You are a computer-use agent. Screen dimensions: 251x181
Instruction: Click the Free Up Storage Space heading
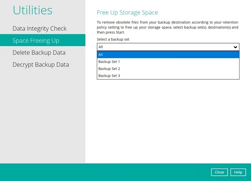tap(127, 13)
